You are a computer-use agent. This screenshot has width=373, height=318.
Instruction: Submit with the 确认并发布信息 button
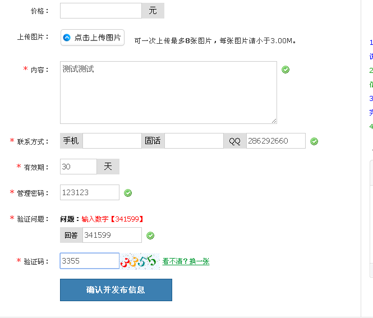click(116, 290)
